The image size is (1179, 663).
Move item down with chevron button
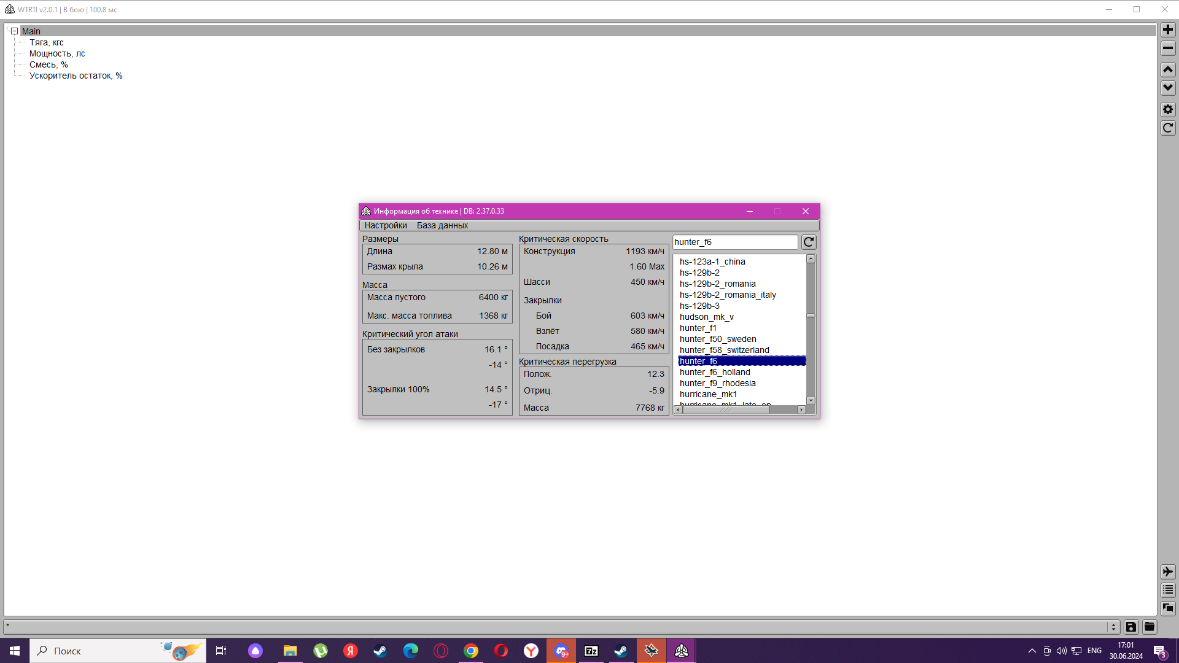coord(1168,88)
